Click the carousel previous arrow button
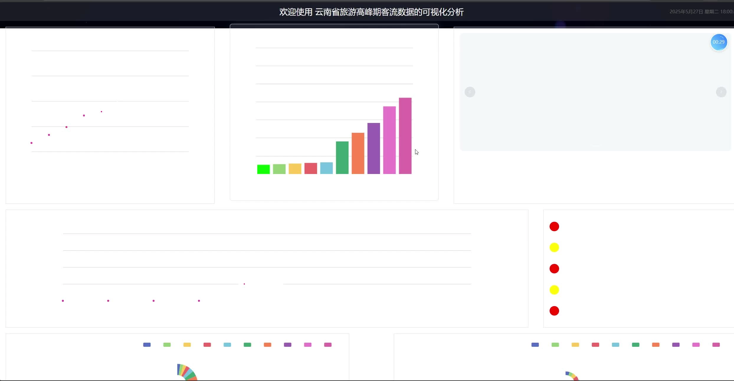Image resolution: width=734 pixels, height=381 pixels. point(470,92)
